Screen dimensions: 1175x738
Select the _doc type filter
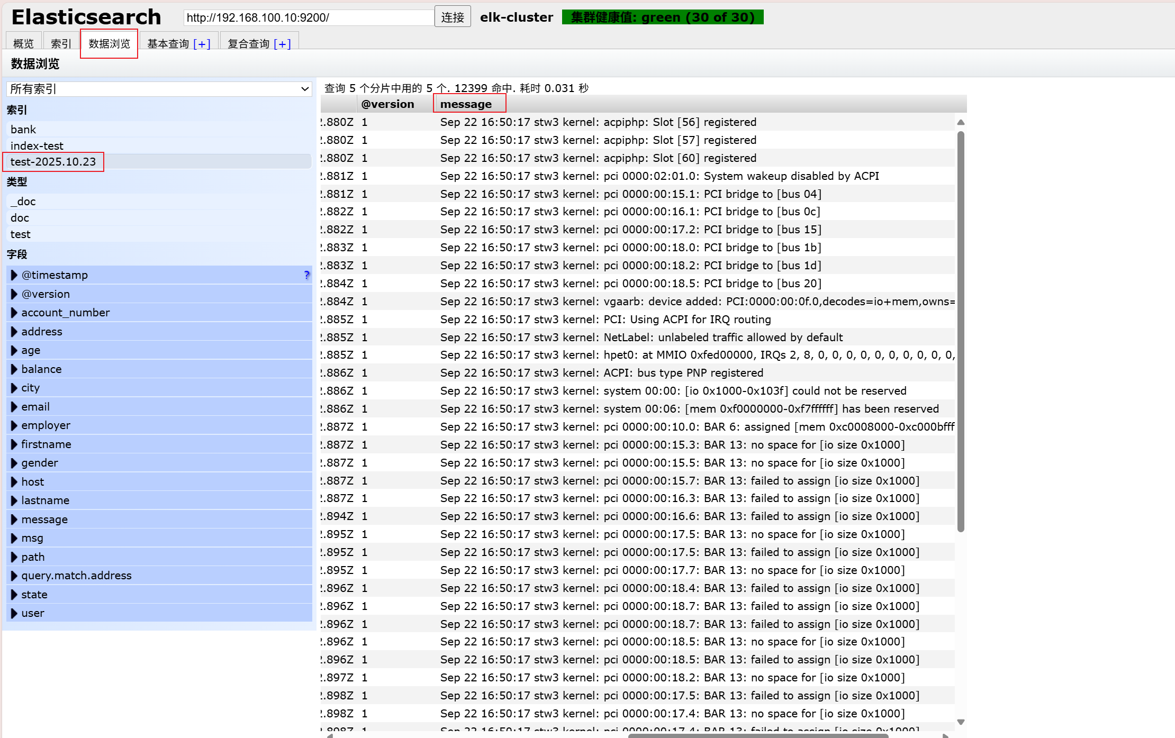[x=23, y=202]
